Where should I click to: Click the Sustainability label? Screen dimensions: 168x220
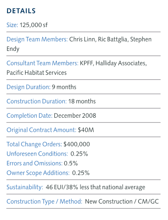pyautogui.click(x=25, y=187)
